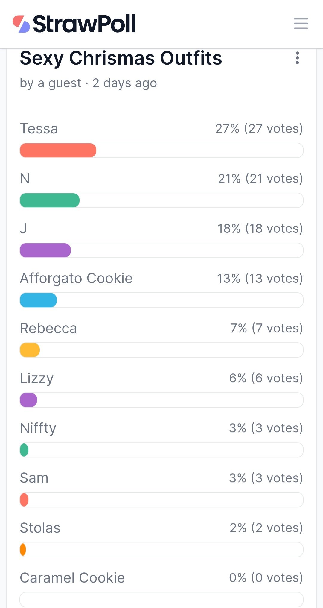This screenshot has height=608, width=323.
Task: Select the Tessa option label
Action: (x=39, y=129)
